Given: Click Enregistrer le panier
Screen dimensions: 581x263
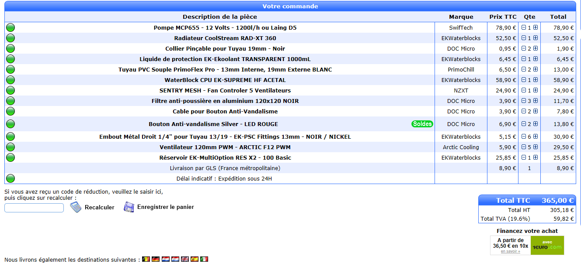Looking at the screenshot, I should click(165, 207).
